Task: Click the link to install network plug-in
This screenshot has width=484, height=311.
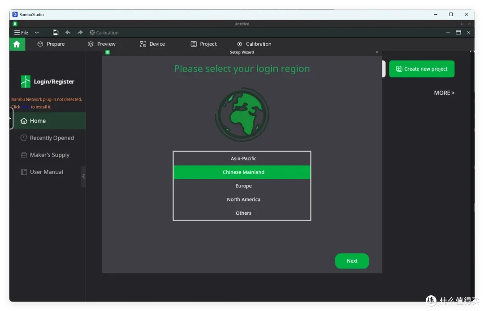Action: 26,107
